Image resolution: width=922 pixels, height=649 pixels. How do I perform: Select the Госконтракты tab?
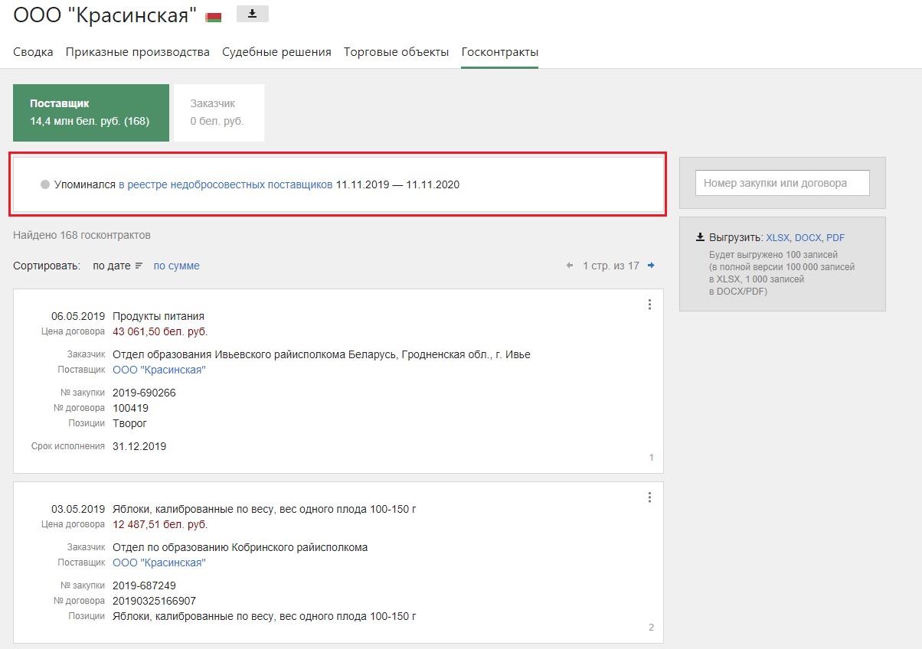[499, 52]
